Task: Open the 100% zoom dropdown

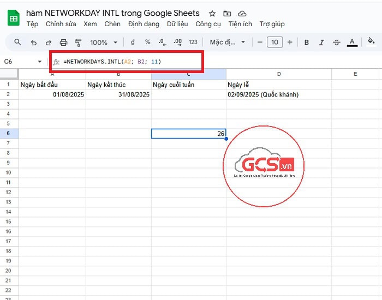Action: pos(103,42)
